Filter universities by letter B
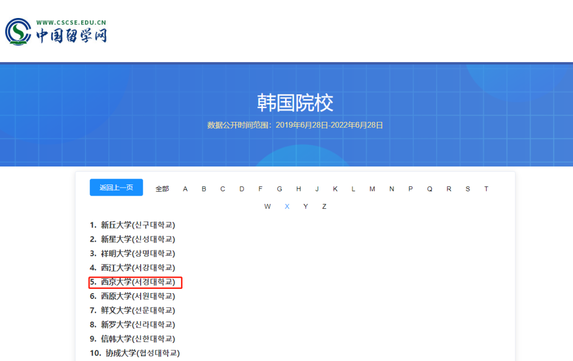 point(204,188)
